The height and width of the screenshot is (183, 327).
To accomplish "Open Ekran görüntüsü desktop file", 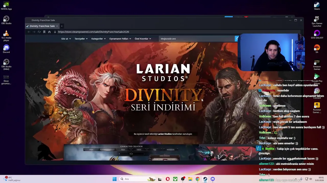I will (x=6, y=80).
